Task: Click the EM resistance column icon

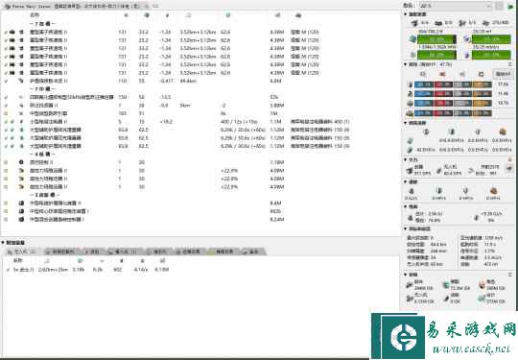Action: tap(423, 74)
